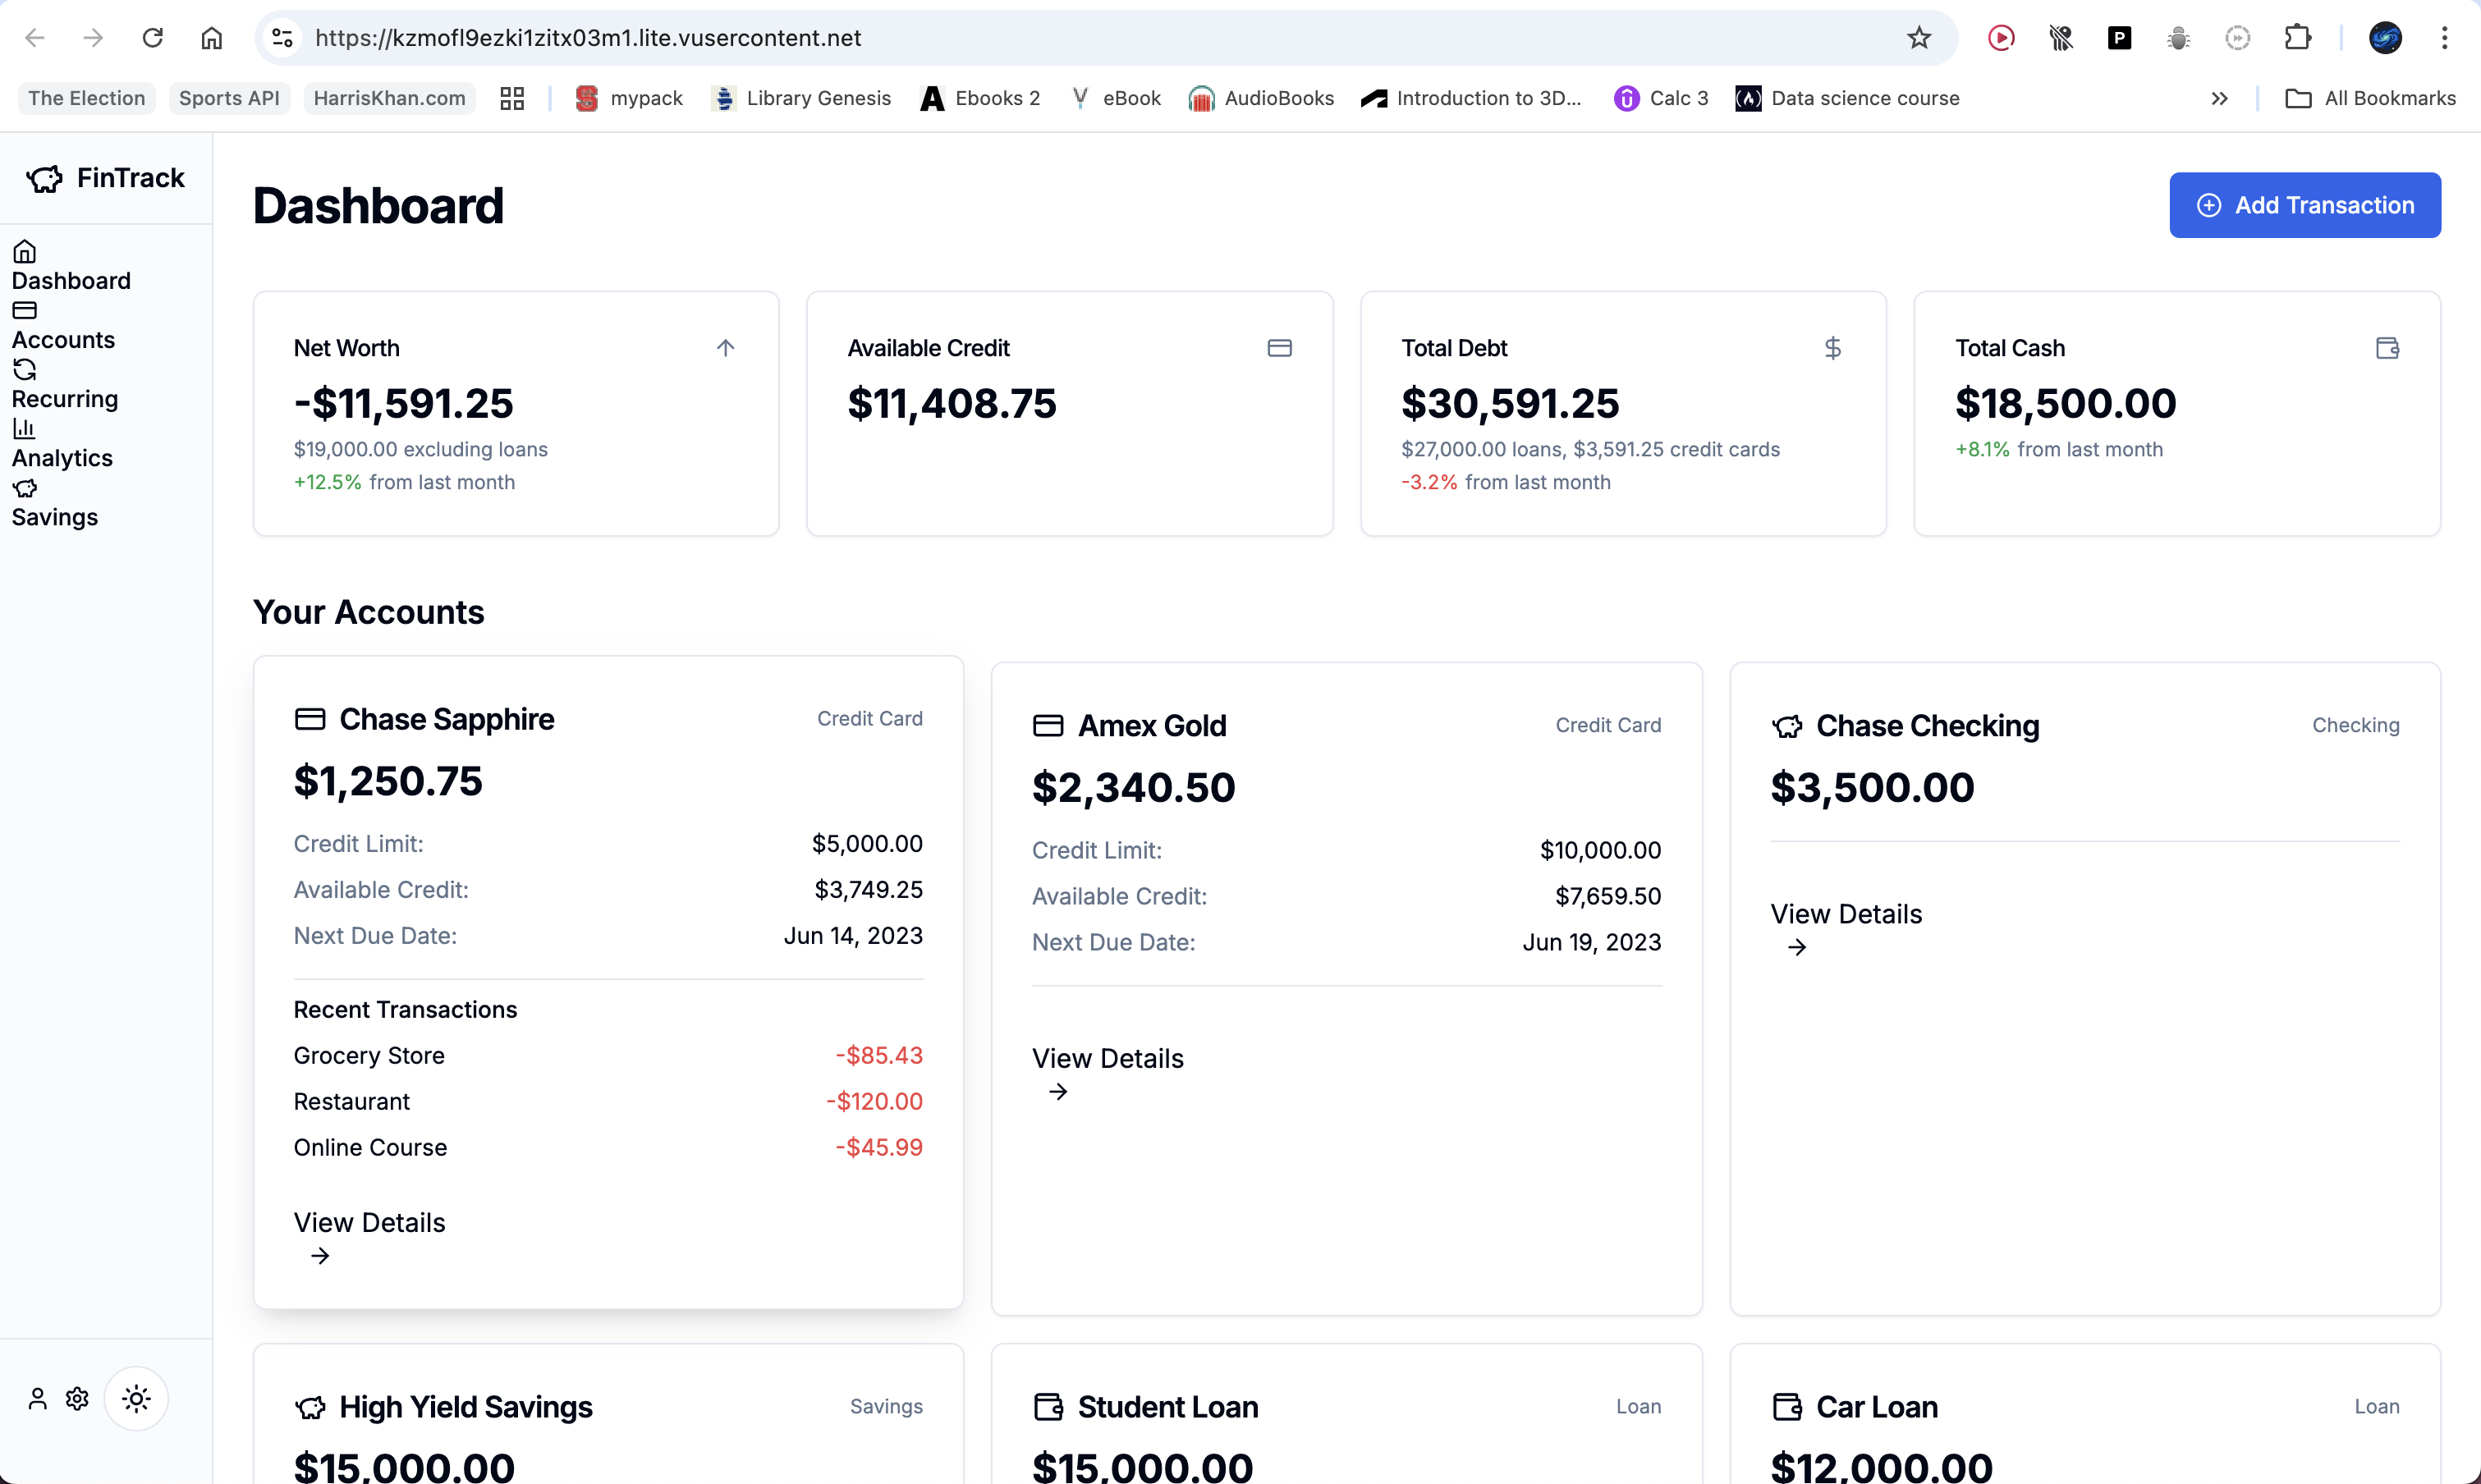Click the browser home icon
Screen dimensions: 2481x1484
211,38
